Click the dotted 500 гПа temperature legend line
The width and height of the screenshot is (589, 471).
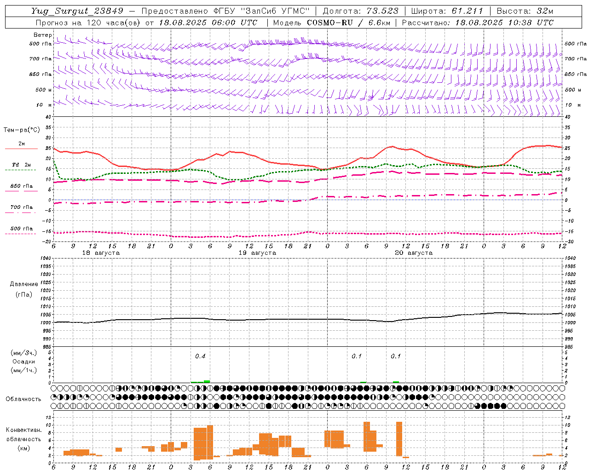pyautogui.click(x=20, y=234)
